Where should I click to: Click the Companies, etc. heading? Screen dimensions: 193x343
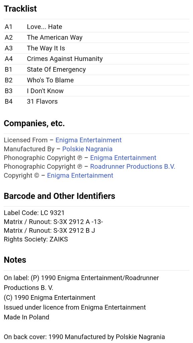click(x=35, y=123)
